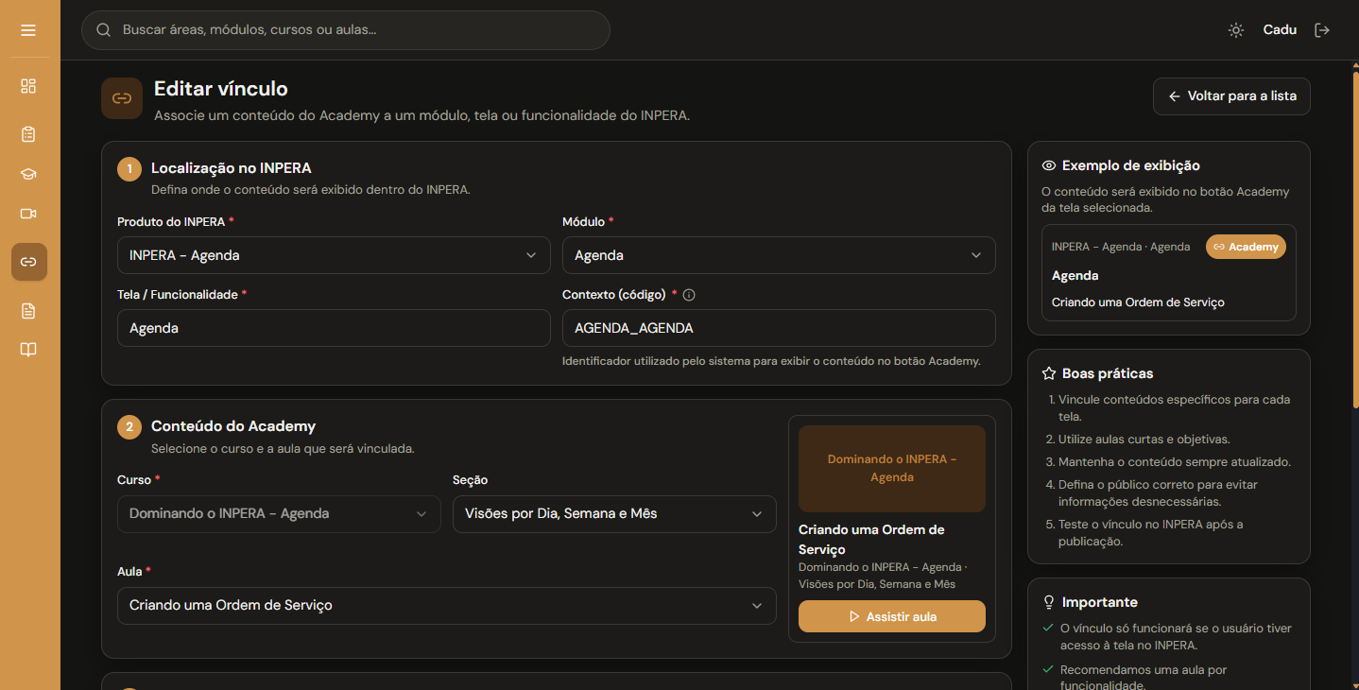Click the "Editar vínculo" page heading
The image size is (1359, 690).
click(221, 89)
